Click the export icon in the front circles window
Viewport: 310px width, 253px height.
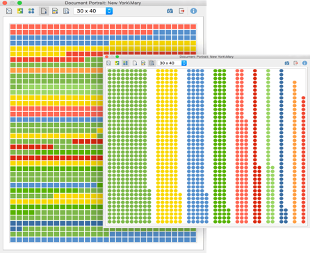coord(295,63)
